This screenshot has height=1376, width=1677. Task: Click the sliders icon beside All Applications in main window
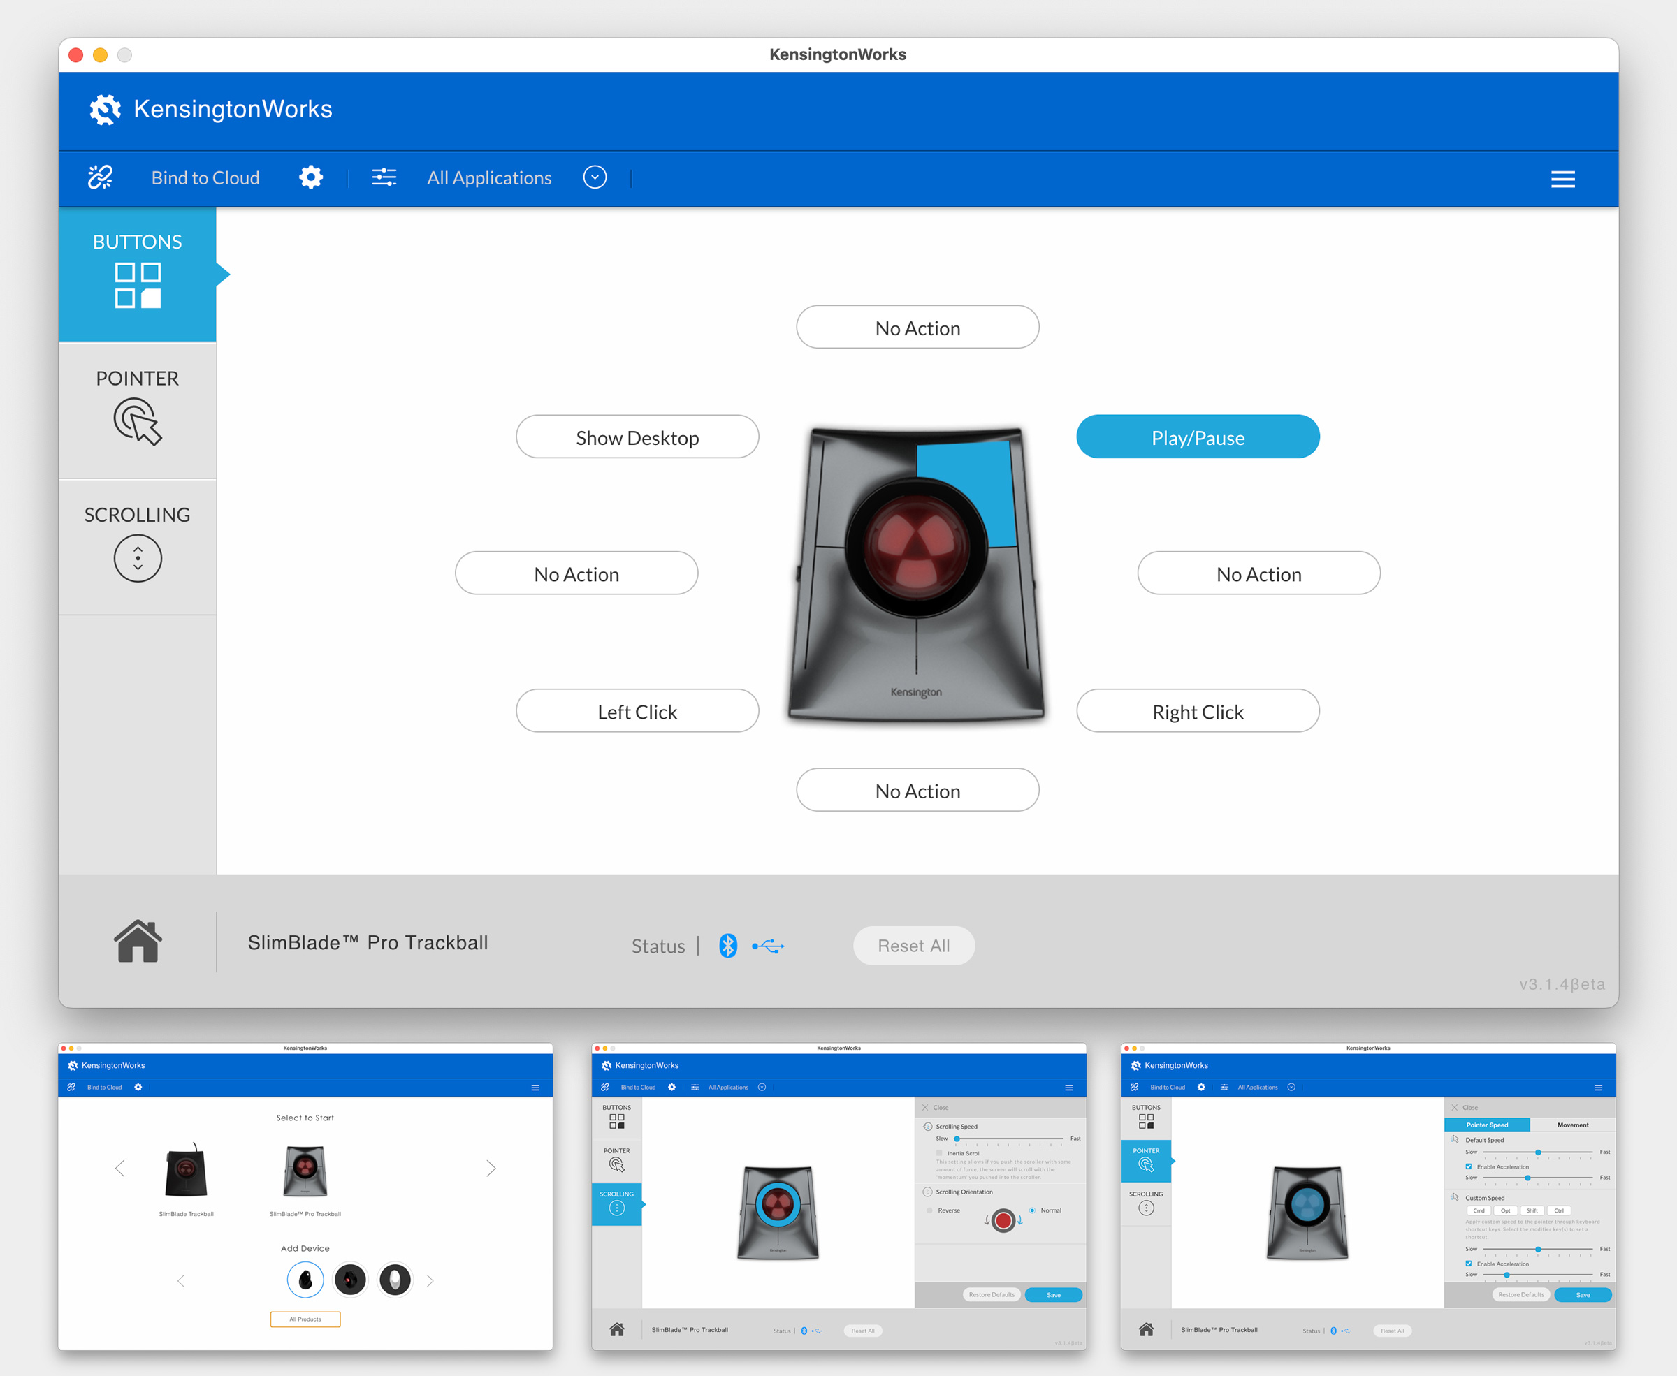(384, 177)
